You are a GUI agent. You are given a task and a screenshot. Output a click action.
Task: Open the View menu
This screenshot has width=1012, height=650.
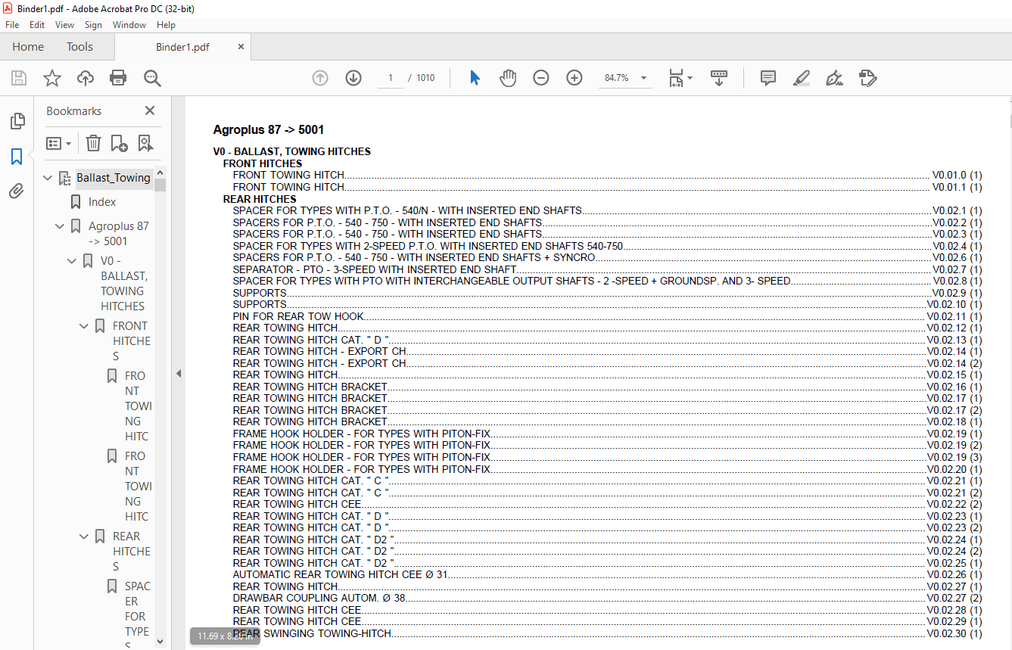pyautogui.click(x=65, y=25)
